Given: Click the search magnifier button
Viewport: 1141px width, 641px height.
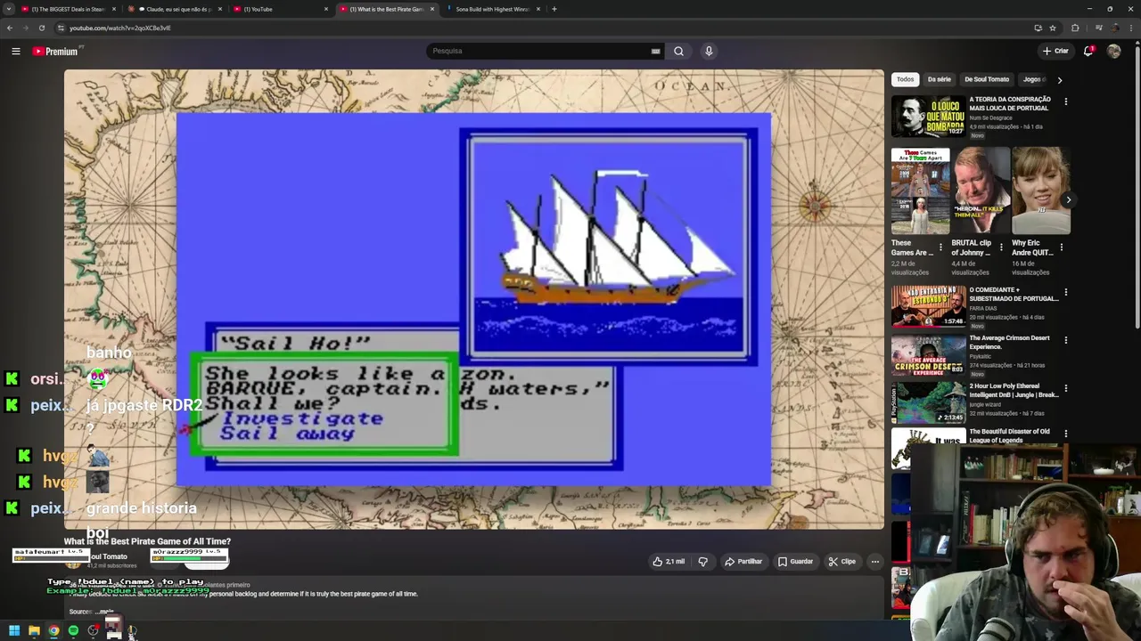Looking at the screenshot, I should [x=678, y=51].
